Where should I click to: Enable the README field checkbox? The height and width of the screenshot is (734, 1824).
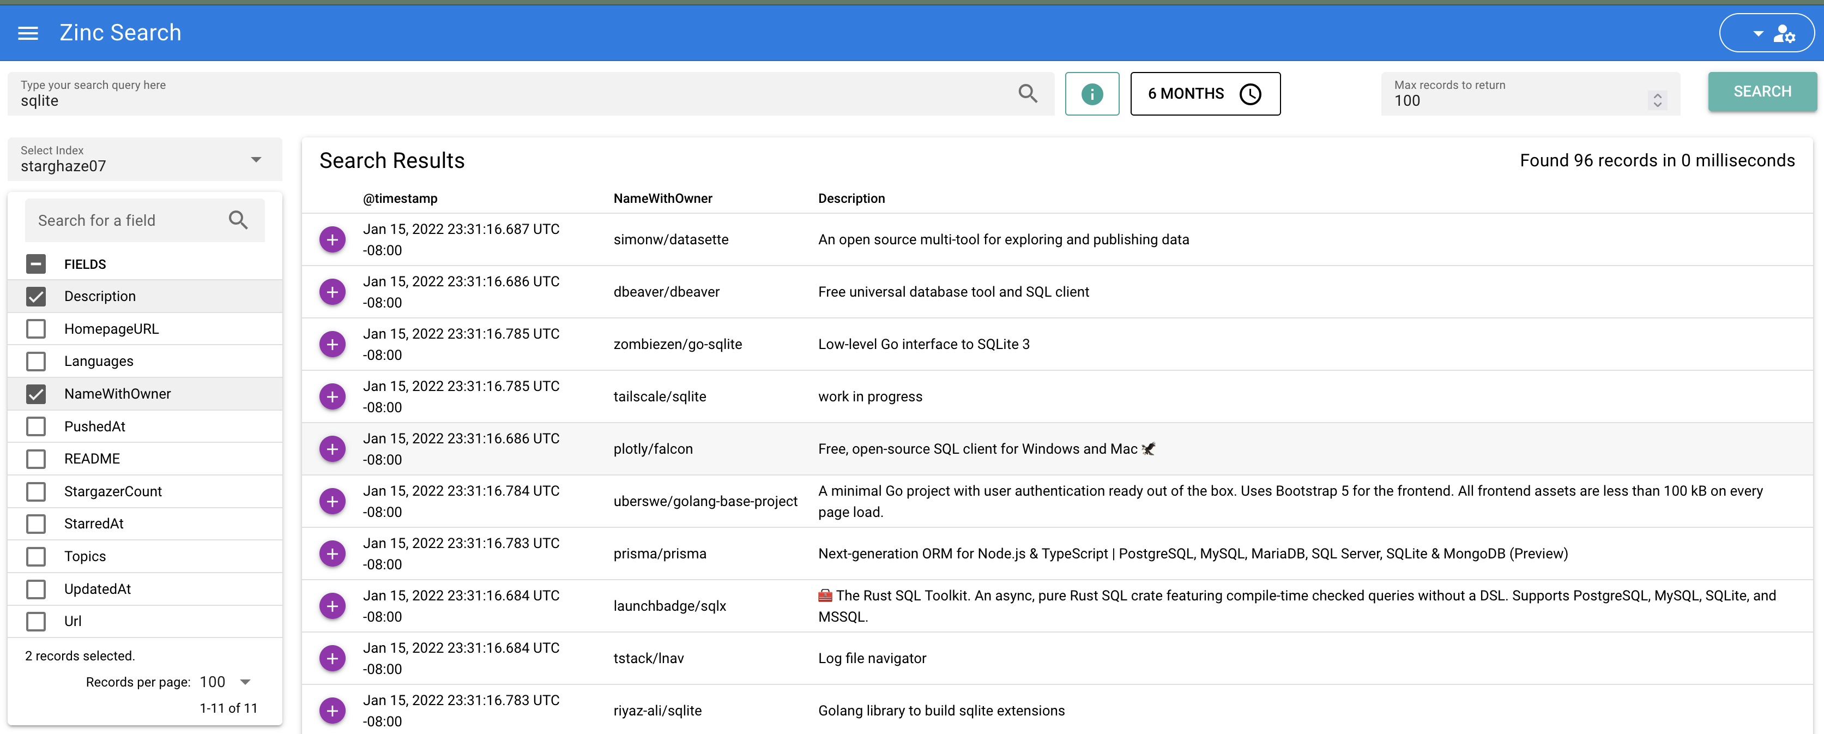tap(36, 459)
